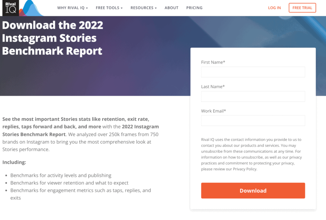The image size is (326, 220).
Task: Open the WHY RIVAL IQ dropdown
Action: tap(71, 7)
